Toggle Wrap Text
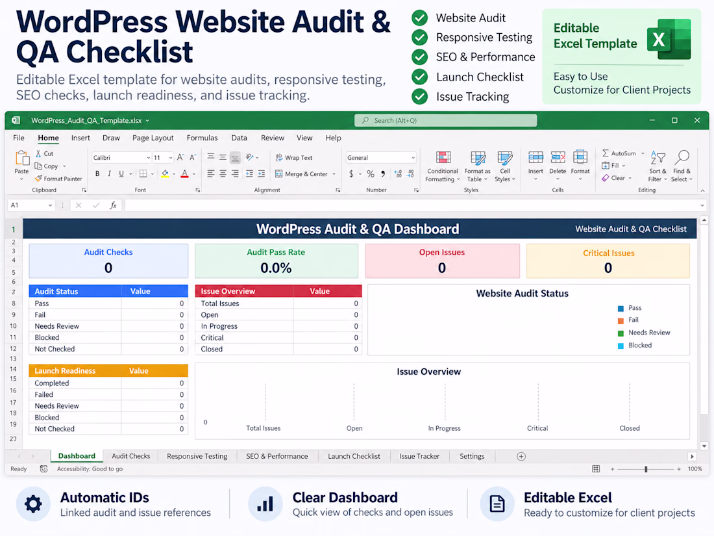The height and width of the screenshot is (536, 714). point(293,158)
